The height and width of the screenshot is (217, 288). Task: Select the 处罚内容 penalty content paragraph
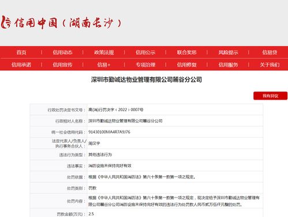pyautogui.click(x=174, y=201)
